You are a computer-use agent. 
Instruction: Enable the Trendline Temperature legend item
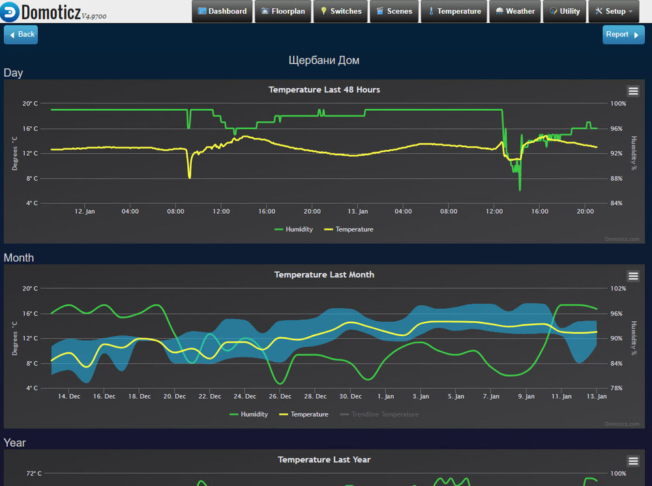point(379,414)
